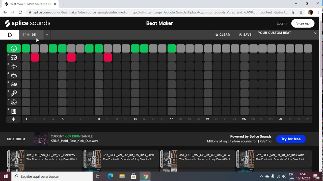Play the beat
323x181 pixels.
10,35
